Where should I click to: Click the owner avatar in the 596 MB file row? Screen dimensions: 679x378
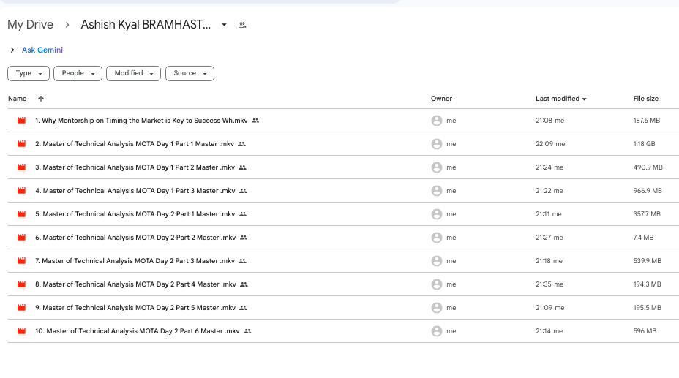(x=437, y=331)
